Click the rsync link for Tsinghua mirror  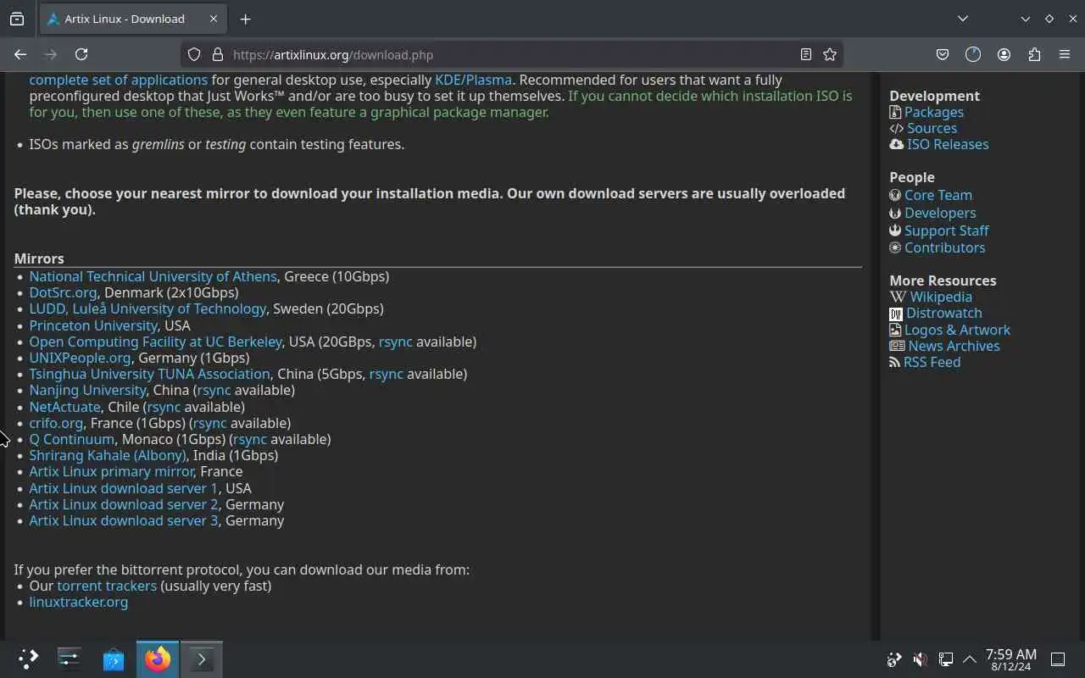(386, 374)
